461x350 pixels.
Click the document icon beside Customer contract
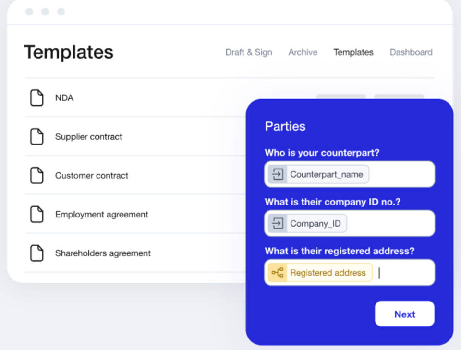37,175
